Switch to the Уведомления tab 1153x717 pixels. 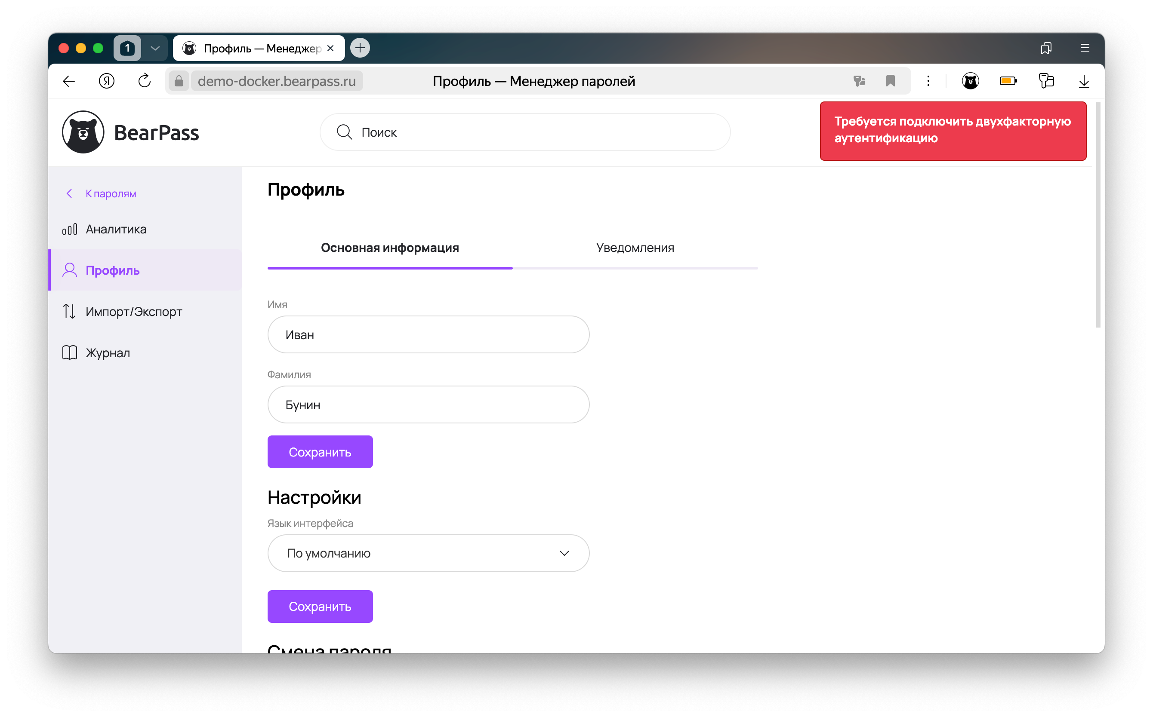point(635,248)
